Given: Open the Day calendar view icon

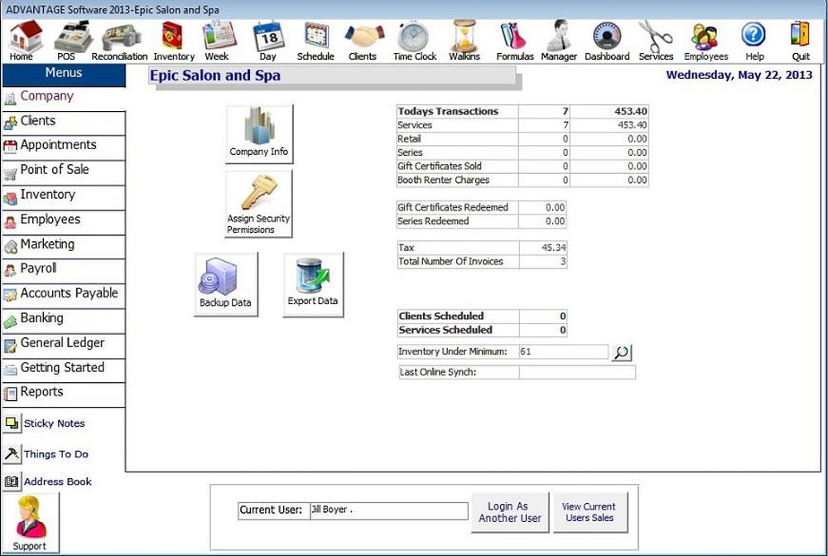Looking at the screenshot, I should click(x=268, y=41).
